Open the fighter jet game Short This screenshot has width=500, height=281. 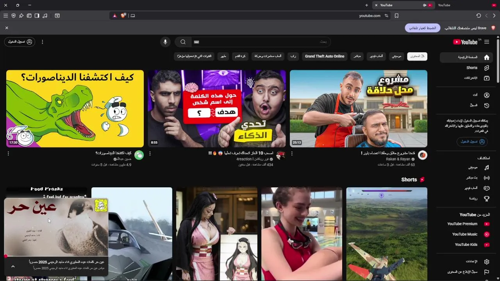[387, 234]
